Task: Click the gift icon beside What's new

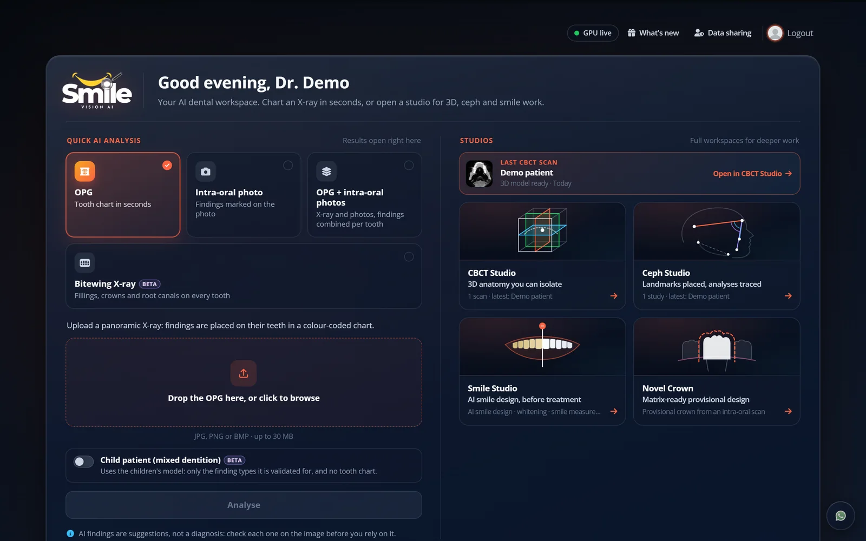Action: point(631,33)
